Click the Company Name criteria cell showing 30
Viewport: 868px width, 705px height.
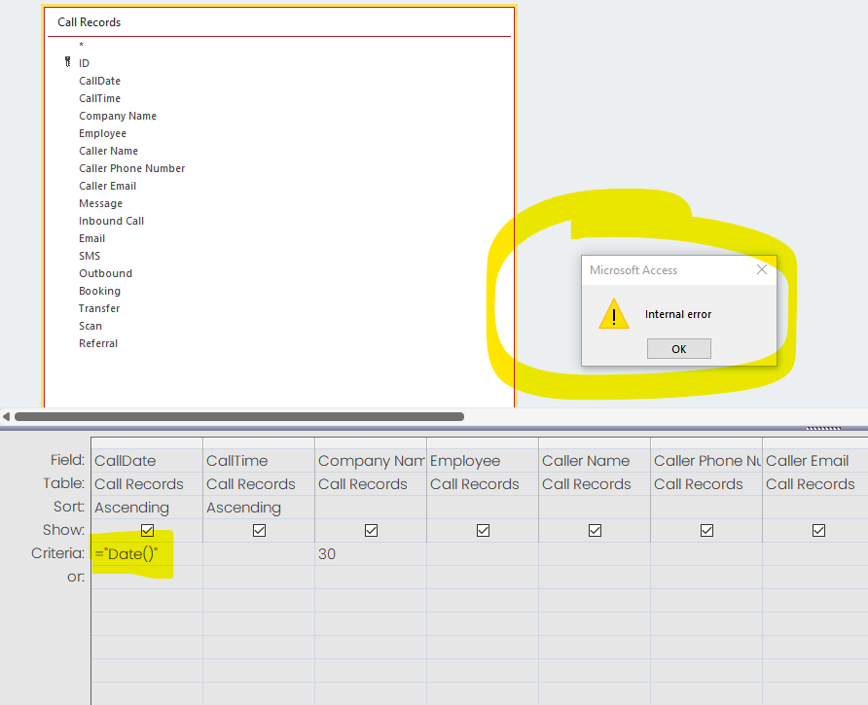(x=370, y=553)
